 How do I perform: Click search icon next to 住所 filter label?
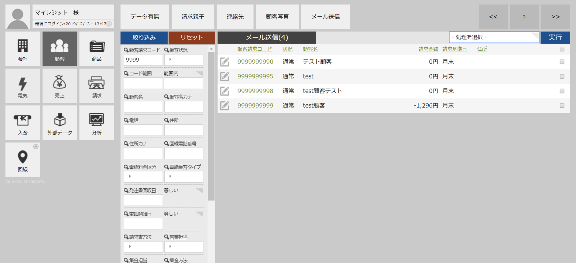click(166, 120)
